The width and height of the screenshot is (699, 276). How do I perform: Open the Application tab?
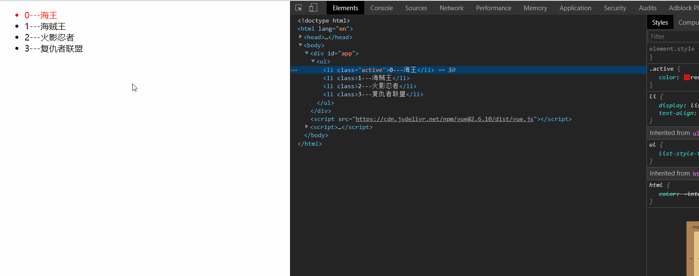[575, 8]
